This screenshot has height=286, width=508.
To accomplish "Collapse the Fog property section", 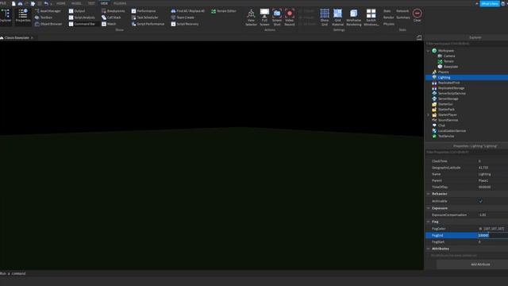I will (429, 222).
